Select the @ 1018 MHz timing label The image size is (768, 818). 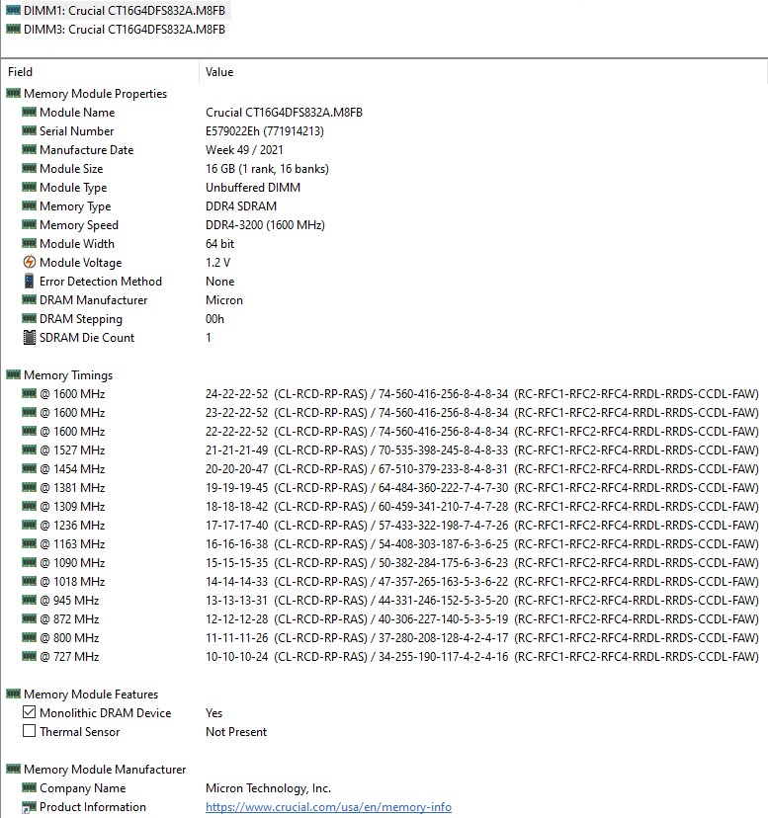pos(72,582)
